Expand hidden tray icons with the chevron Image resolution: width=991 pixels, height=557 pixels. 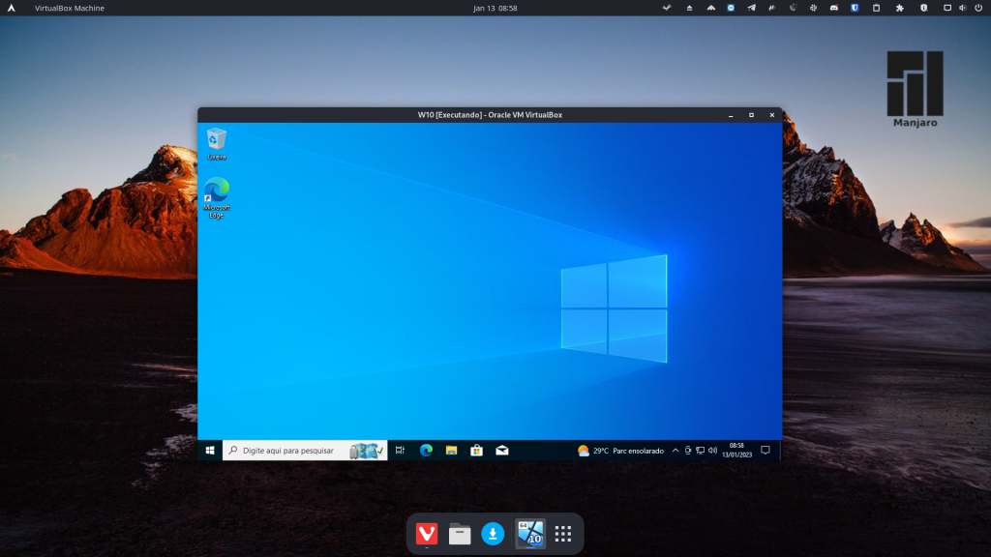[676, 451]
